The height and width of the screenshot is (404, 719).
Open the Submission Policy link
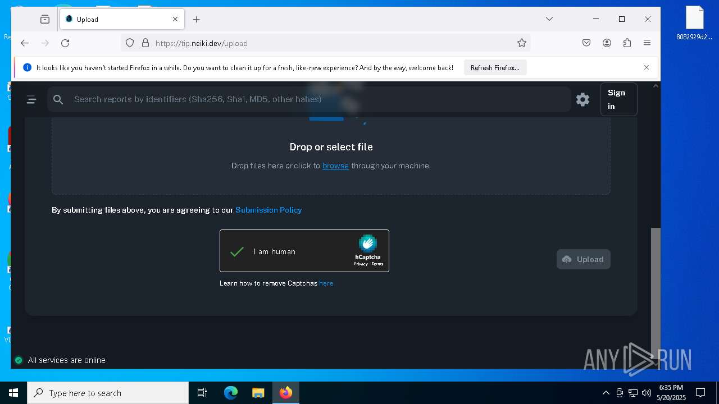pos(269,210)
